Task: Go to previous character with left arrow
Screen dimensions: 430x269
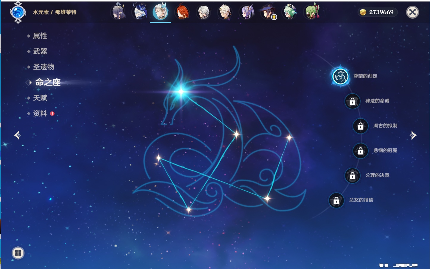Action: tap(17, 135)
